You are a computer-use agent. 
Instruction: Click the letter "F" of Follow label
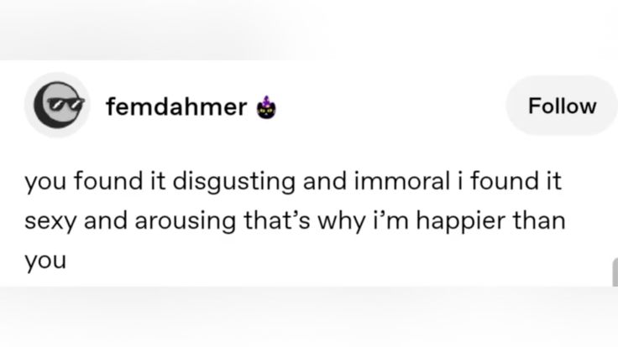pos(532,106)
